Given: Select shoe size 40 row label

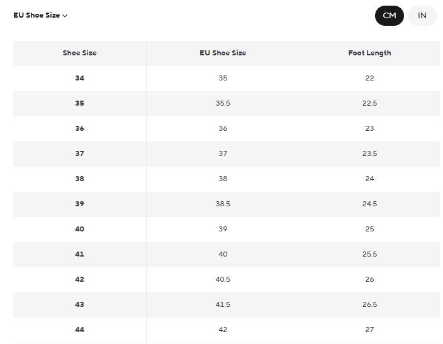Looking at the screenshot, I should pos(79,229).
